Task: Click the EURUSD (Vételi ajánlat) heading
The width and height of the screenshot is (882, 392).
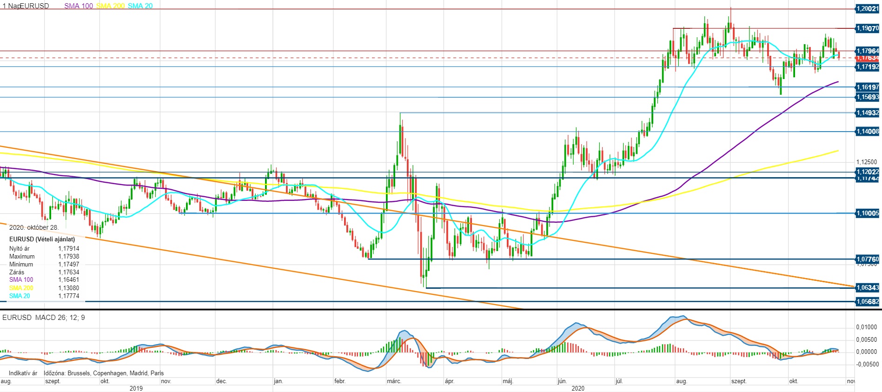Action: click(42, 239)
